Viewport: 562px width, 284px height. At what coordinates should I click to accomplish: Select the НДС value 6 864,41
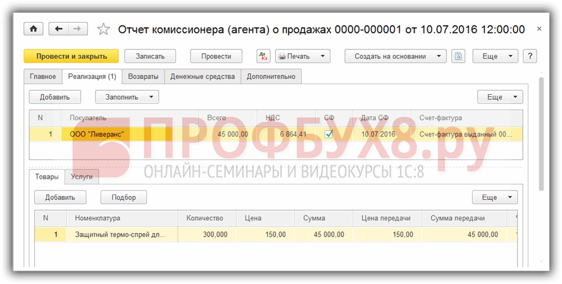click(286, 134)
